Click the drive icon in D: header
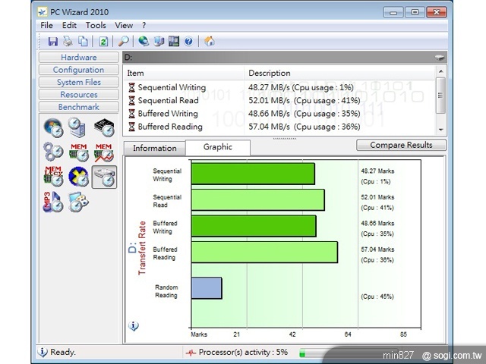Image resolution: width=486 pixels, height=364 pixels. click(x=440, y=58)
